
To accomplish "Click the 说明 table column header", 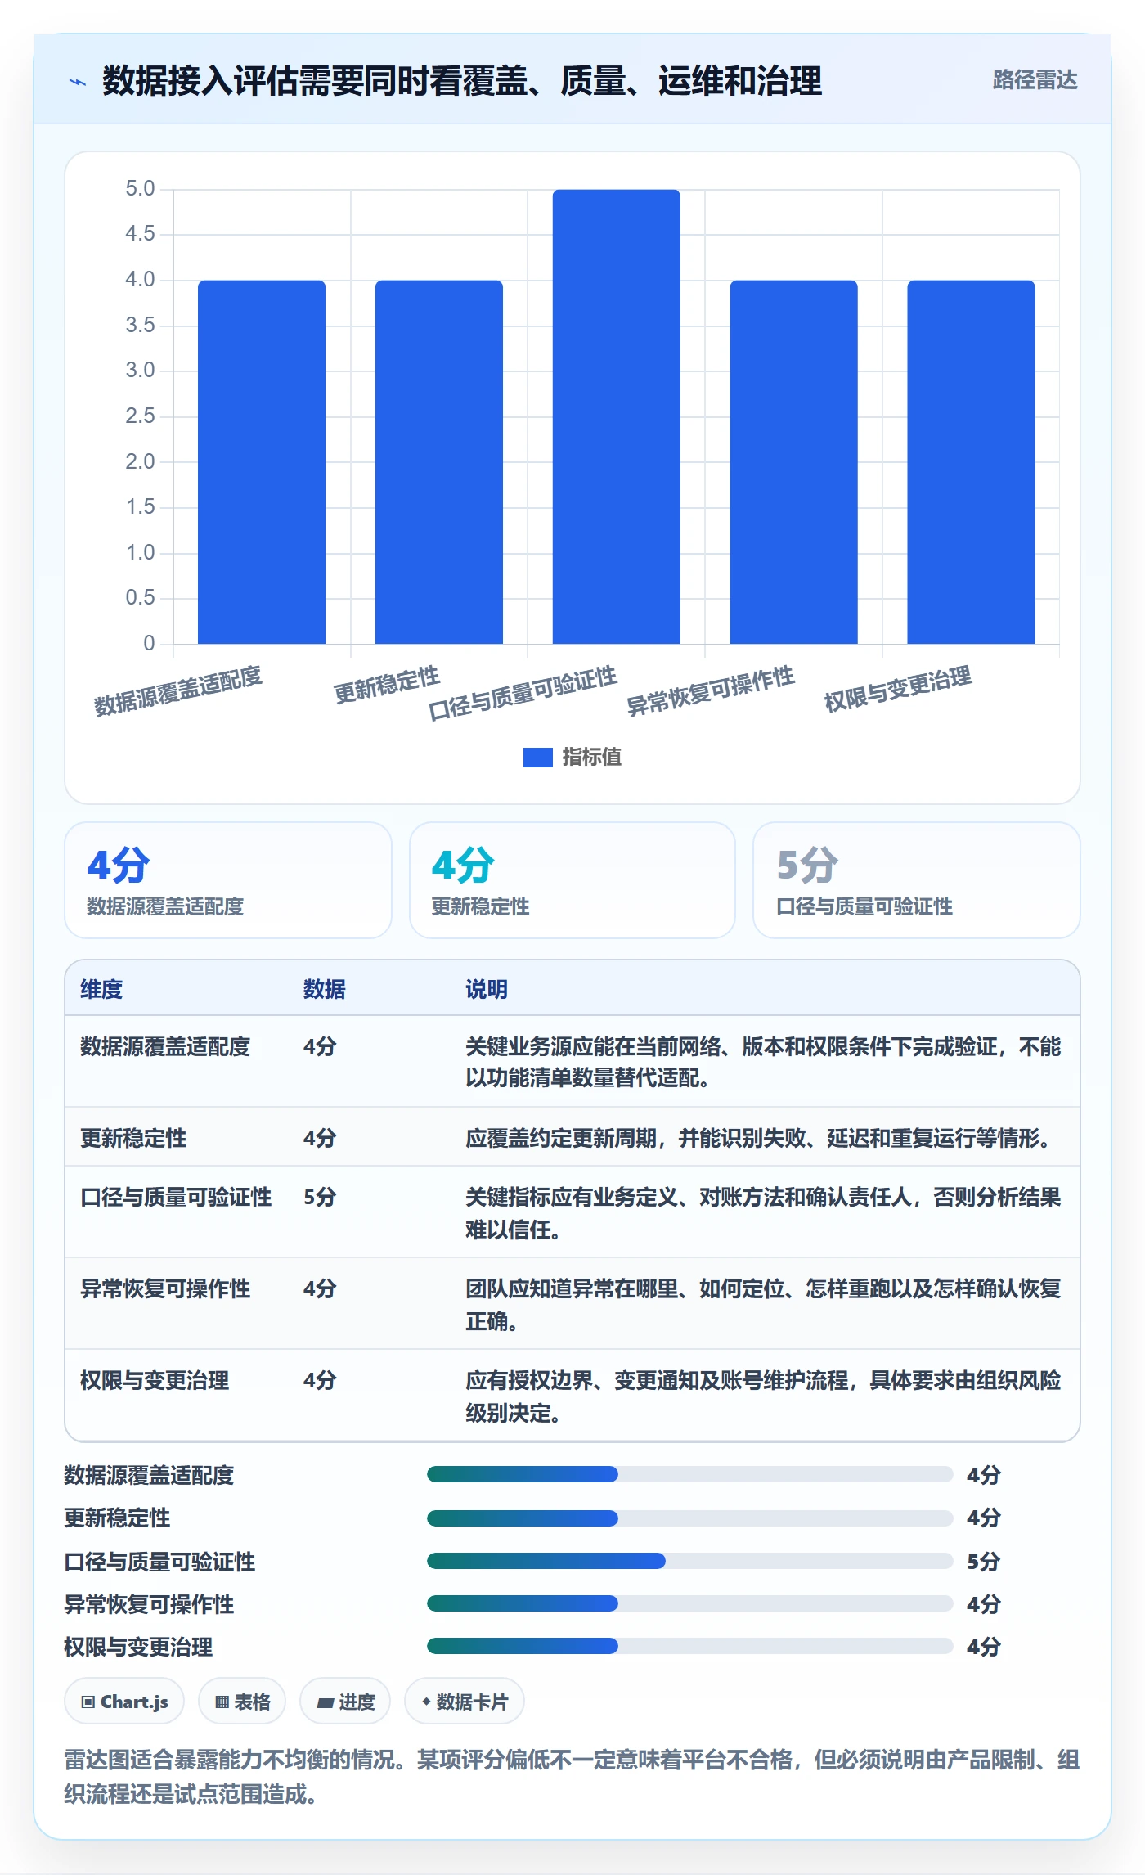I will 487,989.
